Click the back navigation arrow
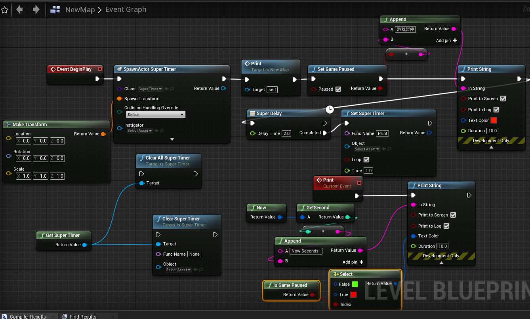The height and width of the screenshot is (319, 530). coord(19,9)
